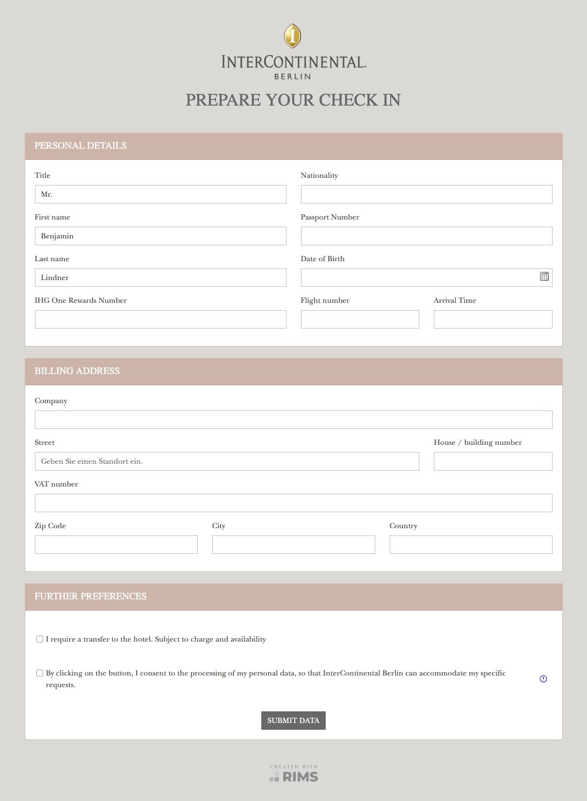Focus the Passport Number field
Screen dimensions: 587x801
tap(427, 236)
